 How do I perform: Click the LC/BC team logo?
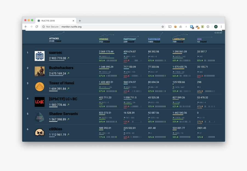point(40,102)
